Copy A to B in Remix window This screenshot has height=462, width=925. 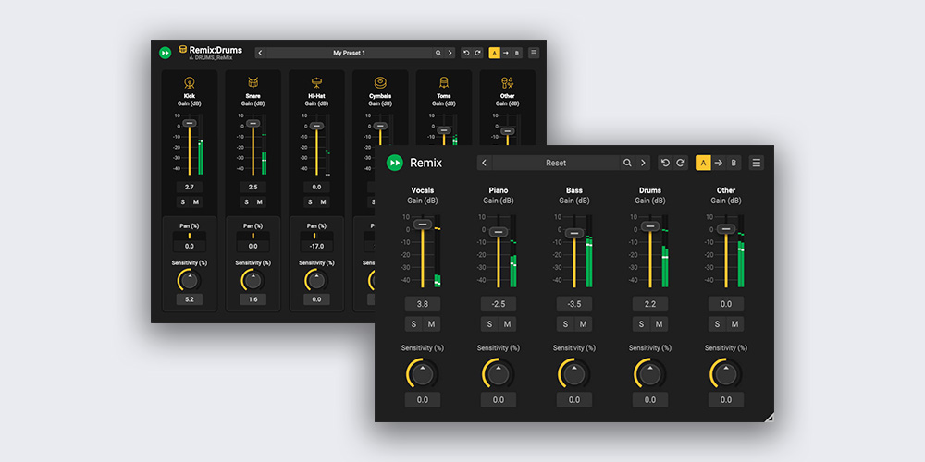point(719,163)
